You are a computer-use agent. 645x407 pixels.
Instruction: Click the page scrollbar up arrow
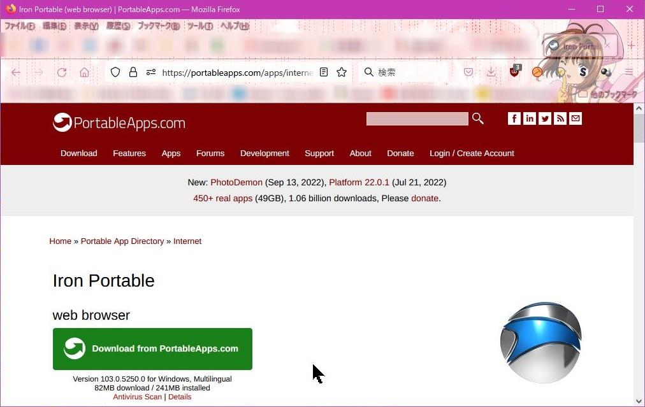tap(639, 108)
